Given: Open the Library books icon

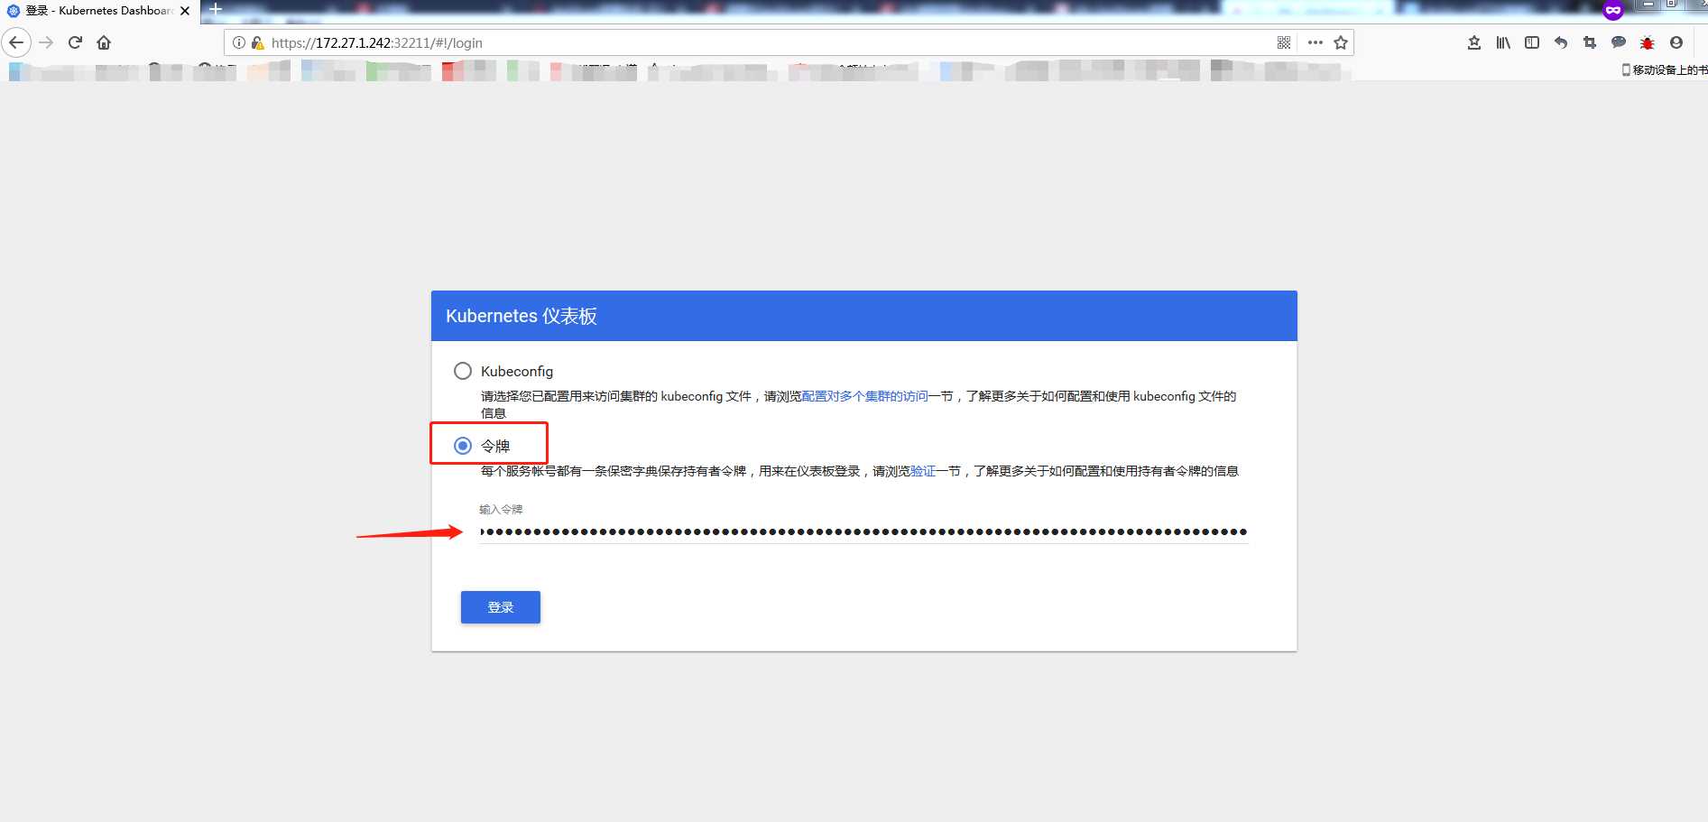Looking at the screenshot, I should pyautogui.click(x=1503, y=42).
